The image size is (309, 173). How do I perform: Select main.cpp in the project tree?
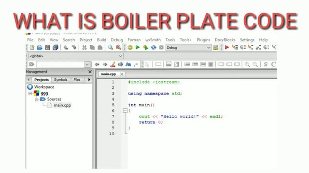click(62, 105)
